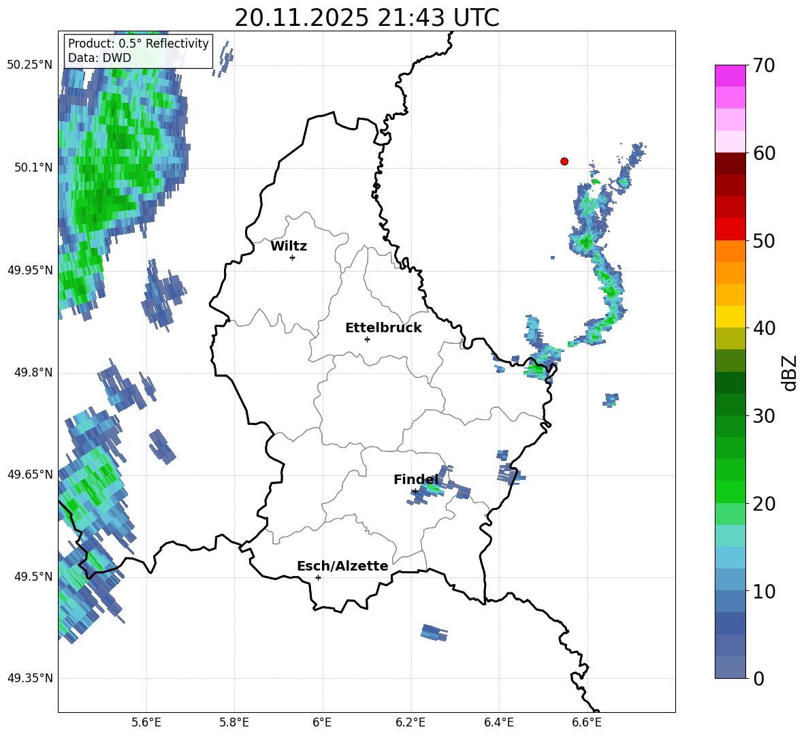Click the dBZ colorbar label
This screenshot has width=806, height=736.
coord(789,372)
